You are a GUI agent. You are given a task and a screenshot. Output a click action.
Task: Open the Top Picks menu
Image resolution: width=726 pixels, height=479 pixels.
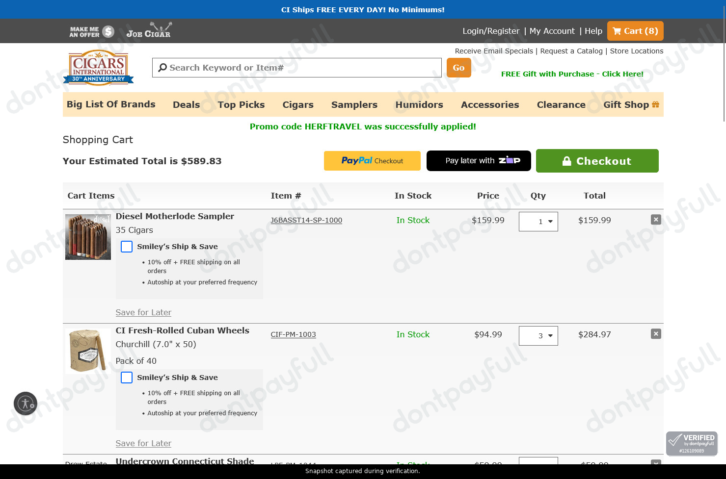tap(242, 104)
